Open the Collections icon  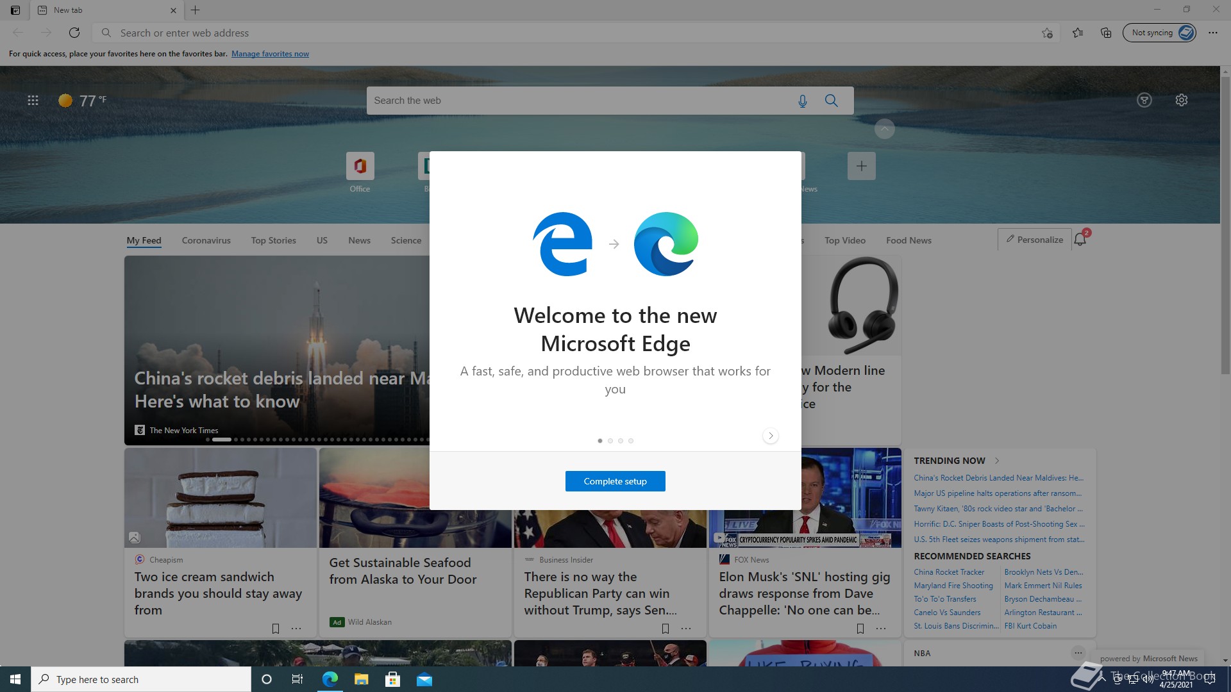coord(1106,33)
